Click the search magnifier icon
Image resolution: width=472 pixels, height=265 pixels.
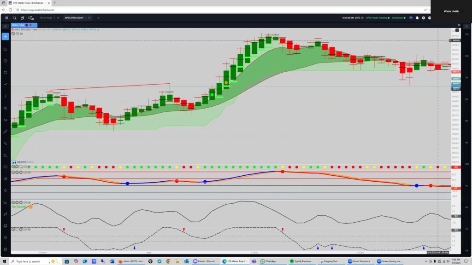15,18
